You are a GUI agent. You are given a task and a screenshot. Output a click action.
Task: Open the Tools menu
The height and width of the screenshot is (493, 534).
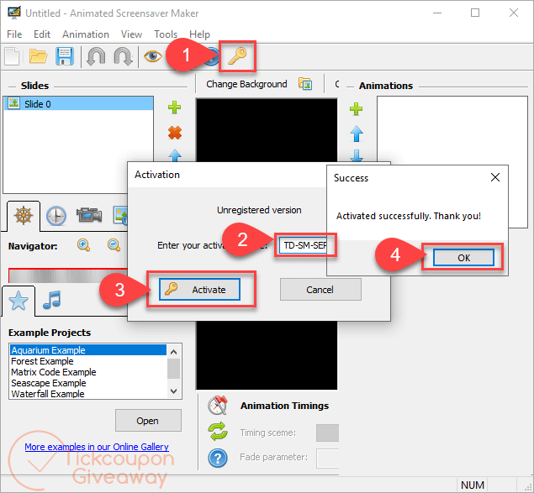(166, 34)
